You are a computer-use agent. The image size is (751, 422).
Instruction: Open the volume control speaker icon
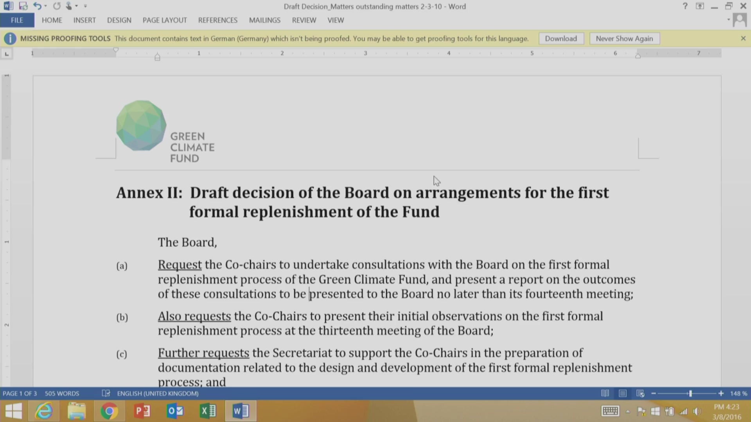697,411
